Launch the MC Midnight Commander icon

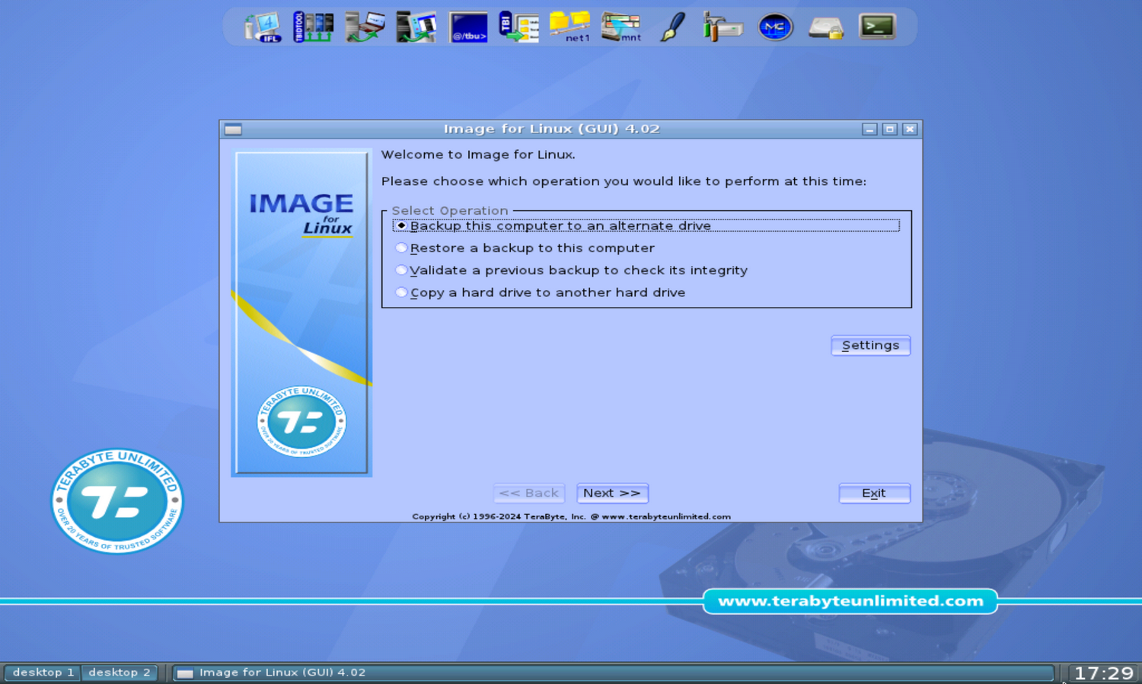click(x=775, y=27)
